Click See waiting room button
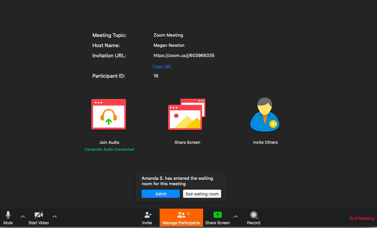 [202, 194]
